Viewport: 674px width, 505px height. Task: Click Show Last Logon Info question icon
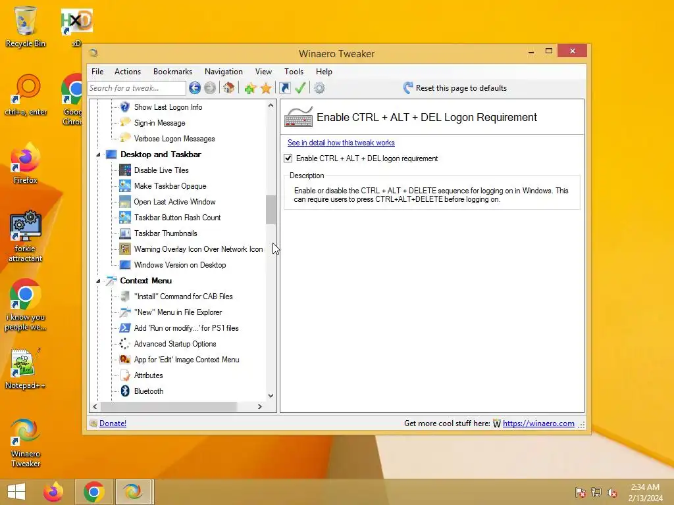125,107
